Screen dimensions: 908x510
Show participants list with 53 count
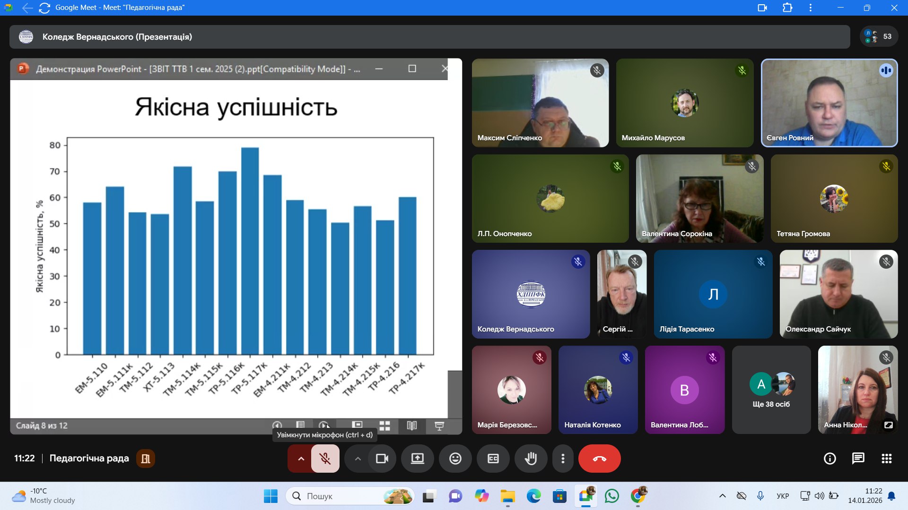point(879,36)
